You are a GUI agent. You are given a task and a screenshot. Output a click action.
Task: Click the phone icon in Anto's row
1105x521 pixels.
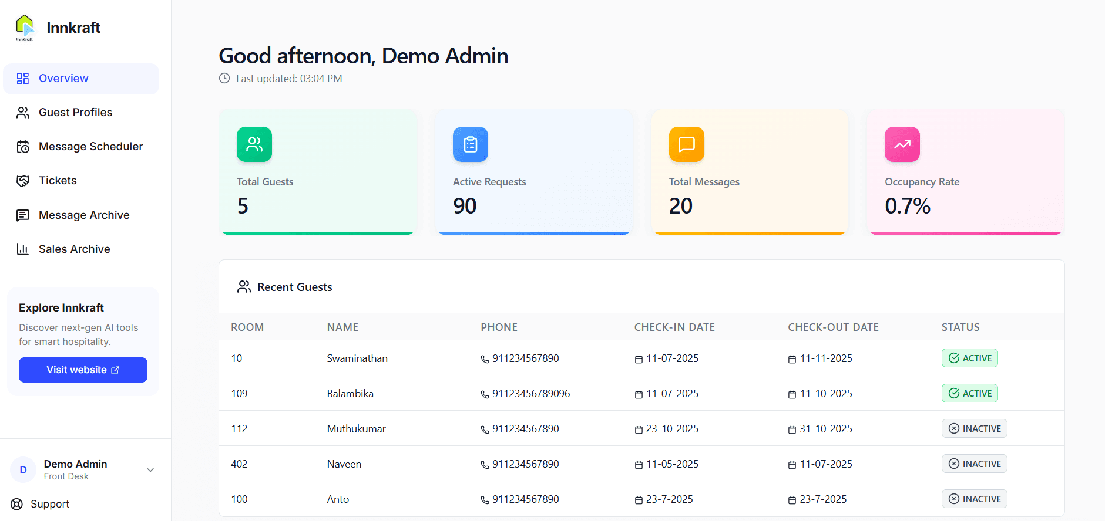(485, 500)
